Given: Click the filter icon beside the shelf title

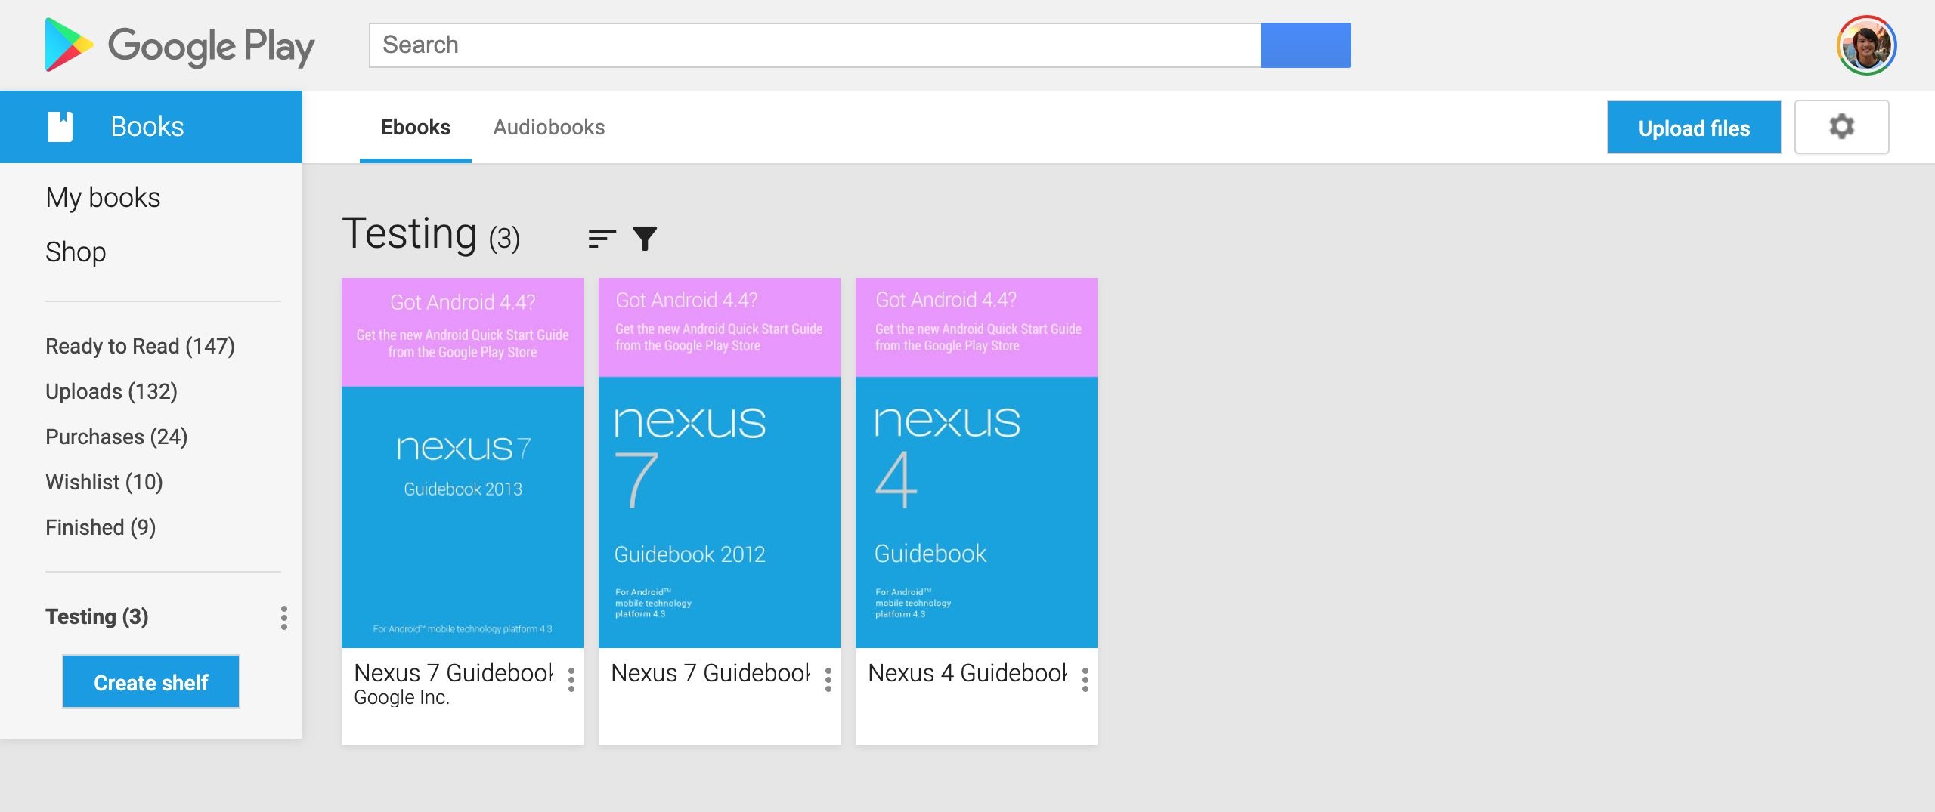Looking at the screenshot, I should 645,237.
